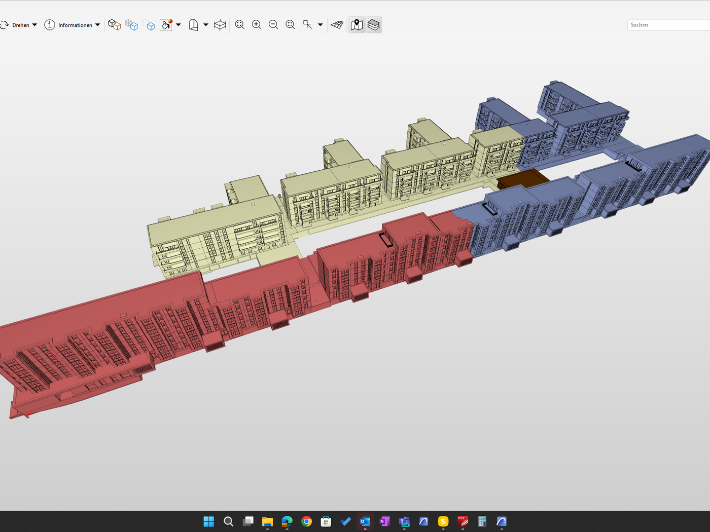Expand the Informationen dropdown arrow
The height and width of the screenshot is (532, 710).
(x=97, y=25)
